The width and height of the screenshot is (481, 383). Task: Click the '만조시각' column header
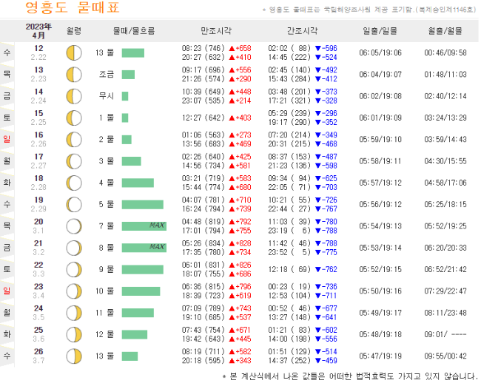coord(216,30)
